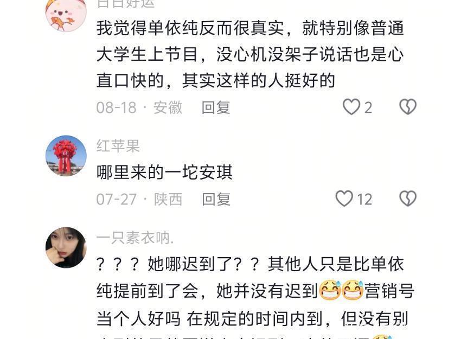Like 红苹果's comment with 12 likes
Image resolution: width=454 pixels, height=339 pixels.
(344, 199)
